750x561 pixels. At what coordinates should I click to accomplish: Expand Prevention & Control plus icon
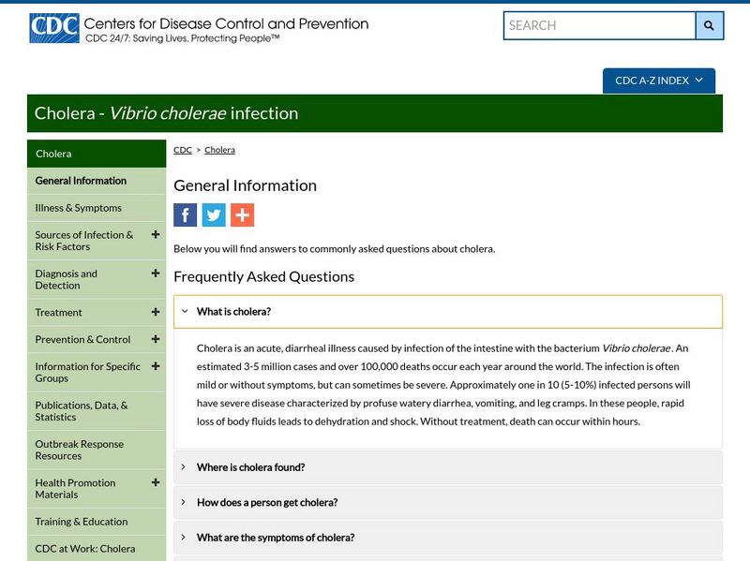156,339
